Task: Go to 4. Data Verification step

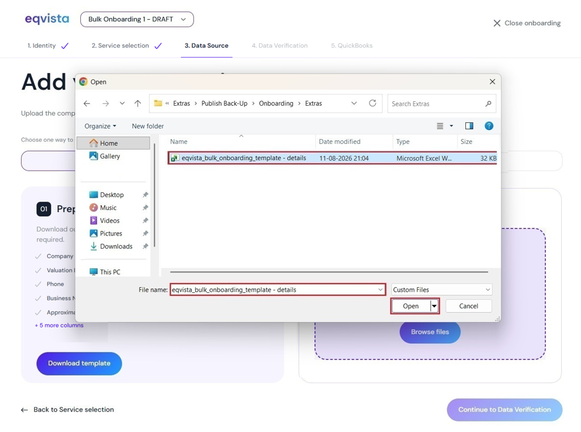Action: pyautogui.click(x=279, y=46)
